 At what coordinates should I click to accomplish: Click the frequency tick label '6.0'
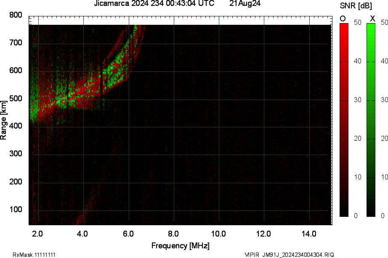[128, 234]
